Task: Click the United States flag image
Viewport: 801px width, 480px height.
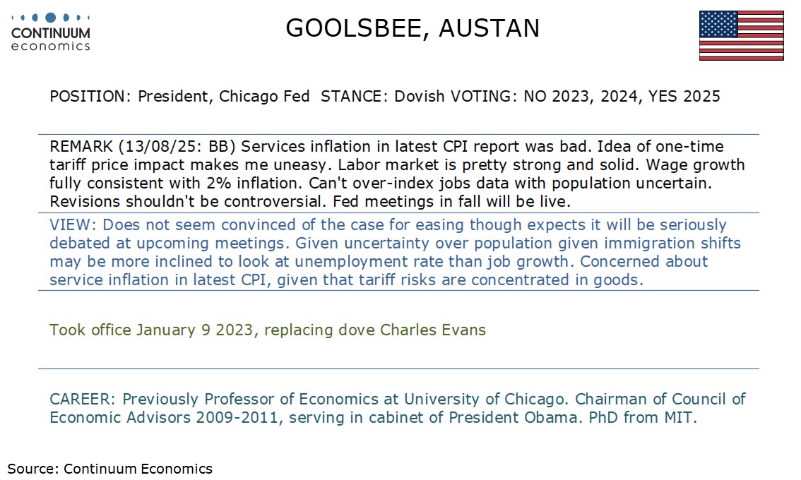Action: coord(741,36)
